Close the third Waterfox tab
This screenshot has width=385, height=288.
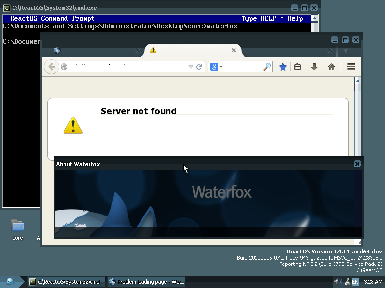click(x=330, y=51)
